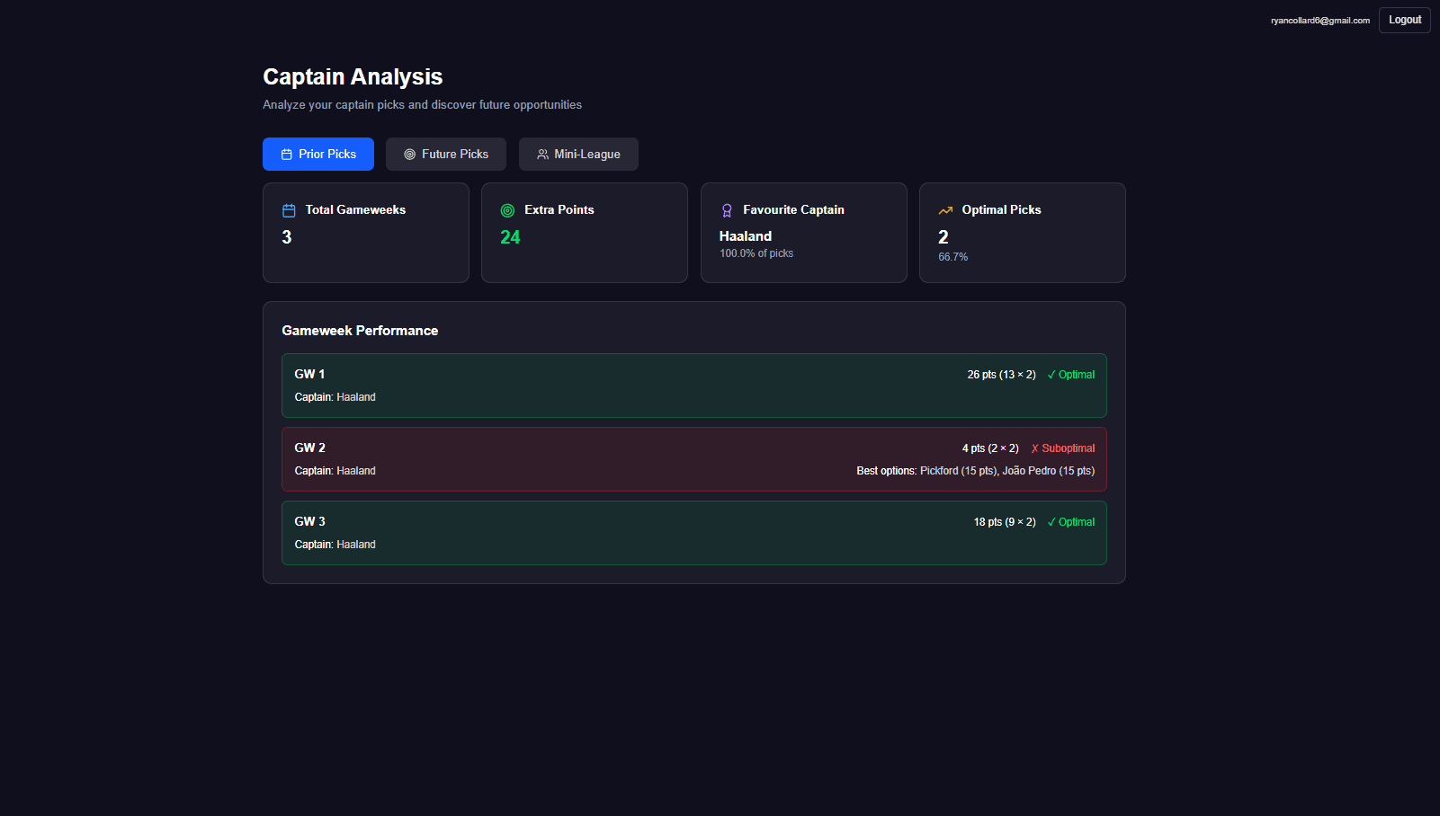Switch to the Future Picks tab
This screenshot has height=816, width=1440.
click(x=446, y=155)
